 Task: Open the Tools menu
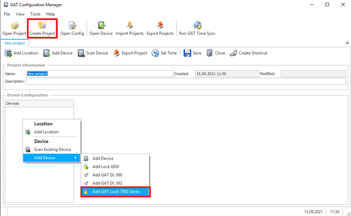(35, 14)
